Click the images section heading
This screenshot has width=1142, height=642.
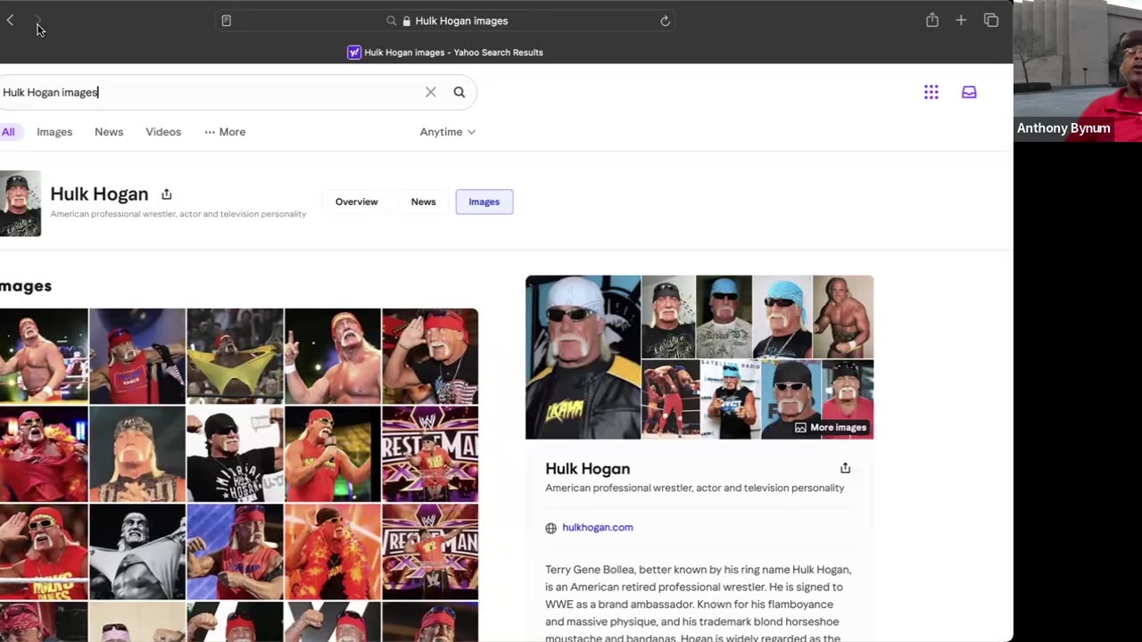pyautogui.click(x=26, y=286)
